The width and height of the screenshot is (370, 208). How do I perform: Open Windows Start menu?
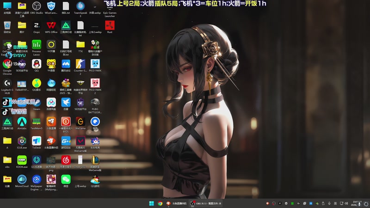[152, 203]
